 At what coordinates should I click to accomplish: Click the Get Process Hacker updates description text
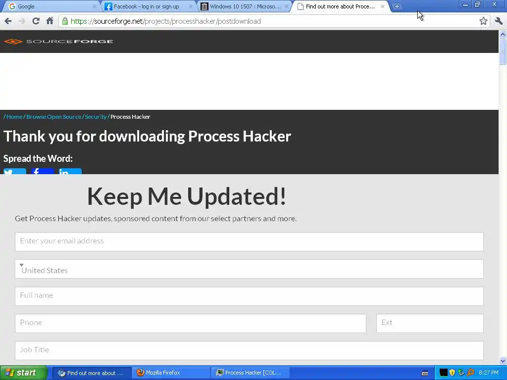[155, 218]
